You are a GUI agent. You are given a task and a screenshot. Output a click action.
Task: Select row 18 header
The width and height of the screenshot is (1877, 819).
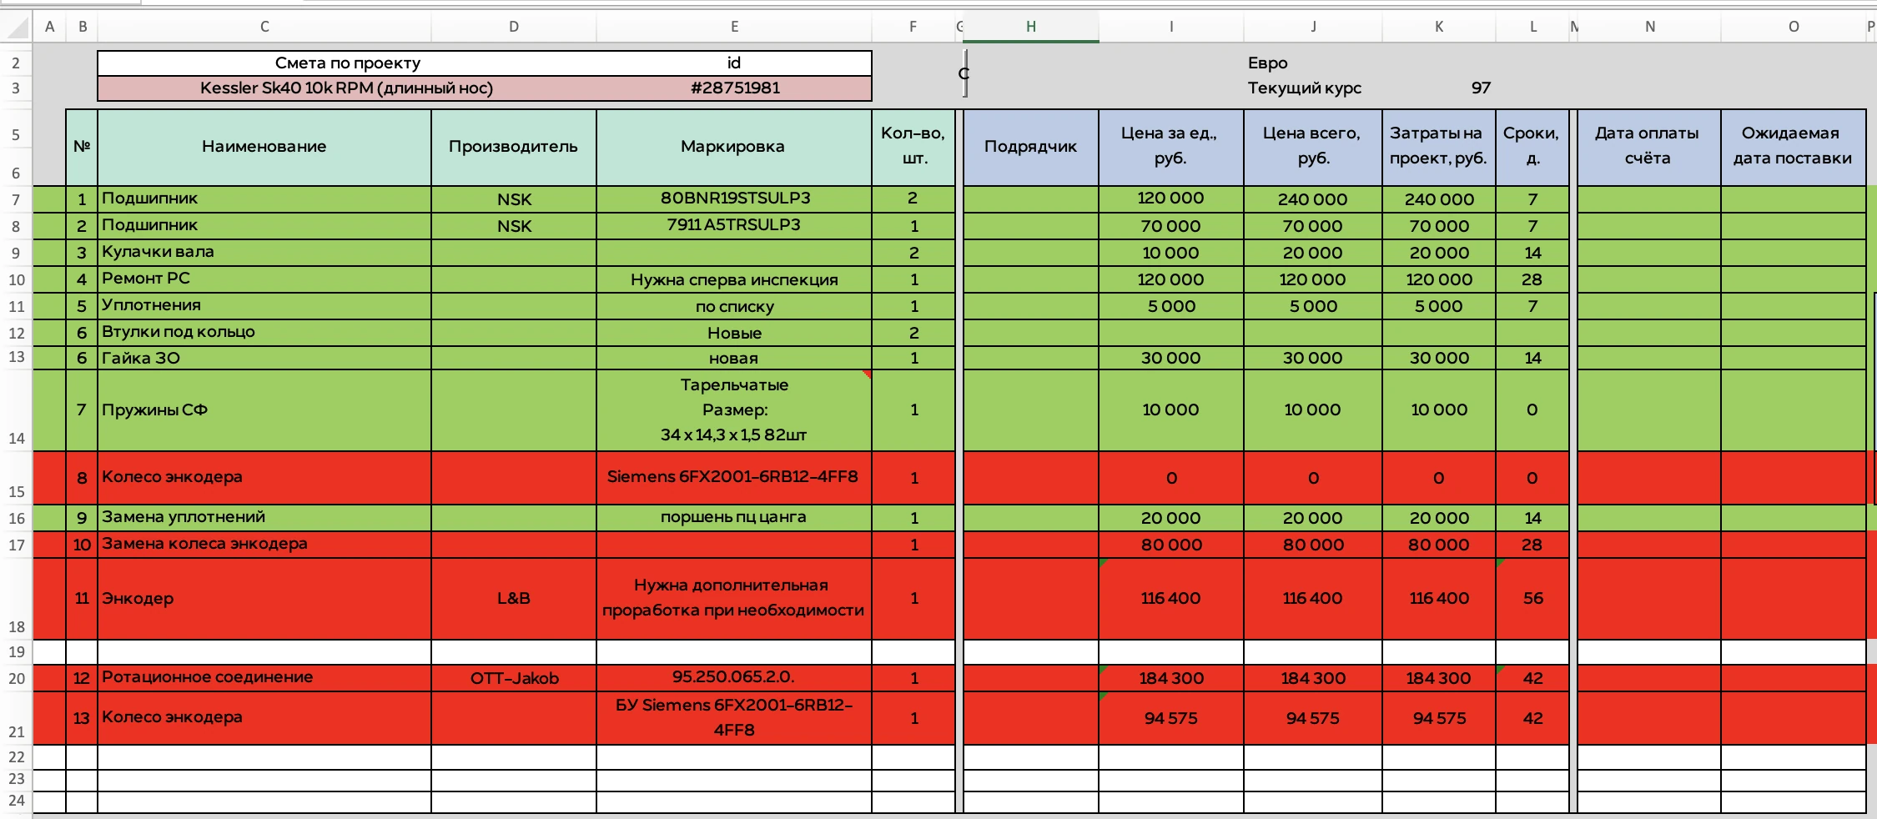(16, 599)
